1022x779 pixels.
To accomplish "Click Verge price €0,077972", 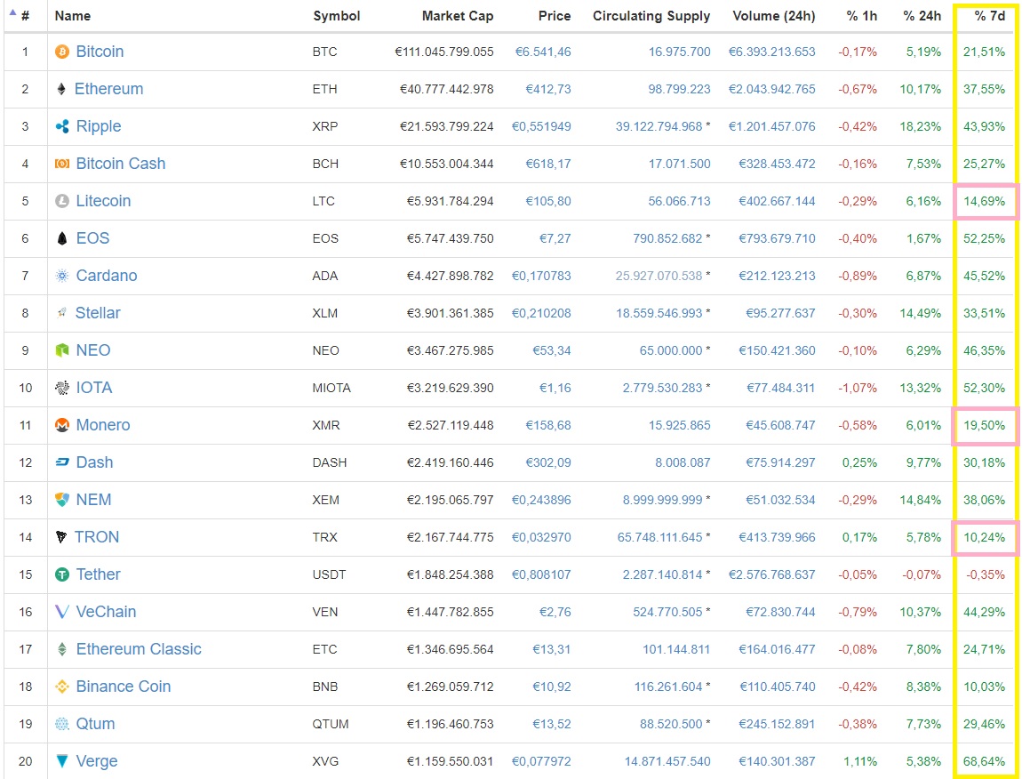I will point(541,760).
